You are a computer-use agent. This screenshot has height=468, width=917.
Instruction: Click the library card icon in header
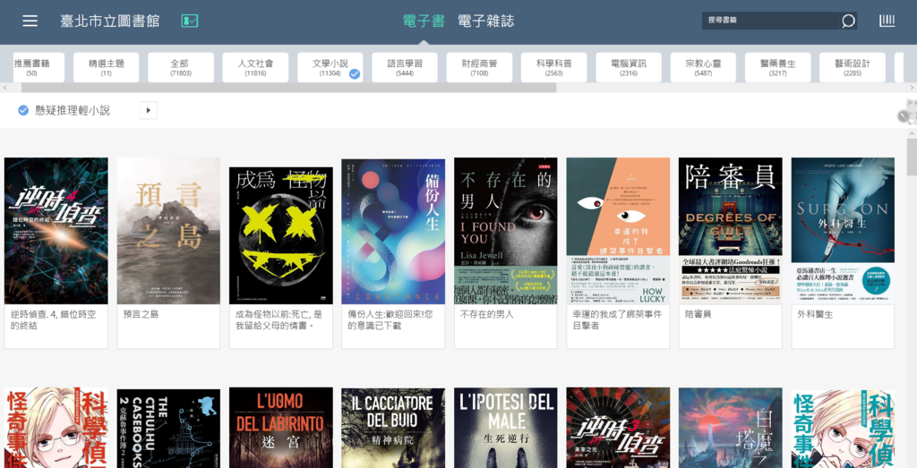tap(190, 21)
